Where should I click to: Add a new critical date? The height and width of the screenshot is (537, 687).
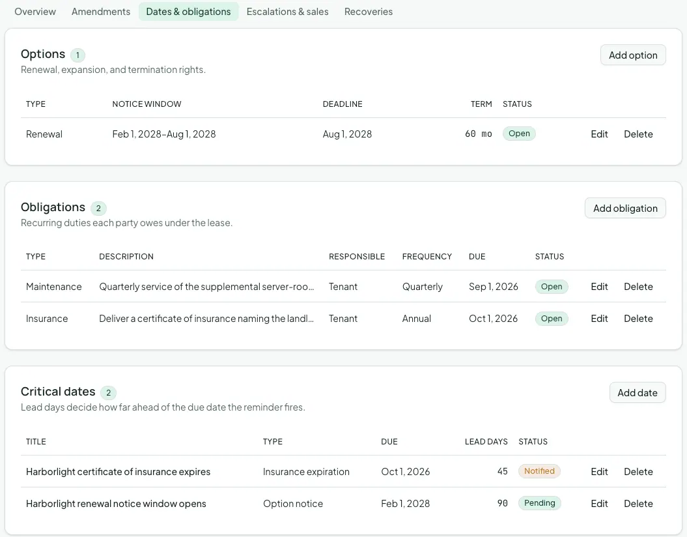point(638,393)
